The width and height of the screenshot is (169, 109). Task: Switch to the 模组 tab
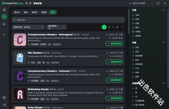pyautogui.click(x=26, y=12)
